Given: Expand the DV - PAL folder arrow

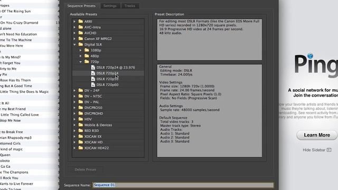Looking at the screenshot, I should tap(74, 102).
